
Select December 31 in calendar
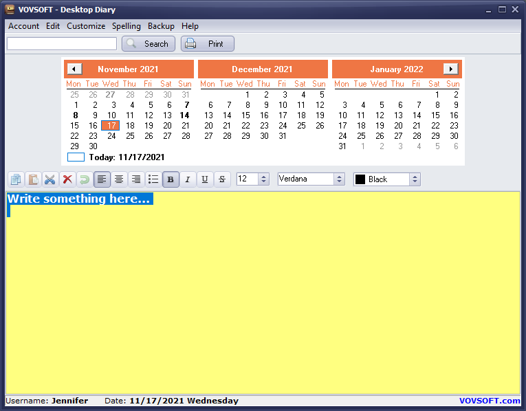pyautogui.click(x=283, y=136)
